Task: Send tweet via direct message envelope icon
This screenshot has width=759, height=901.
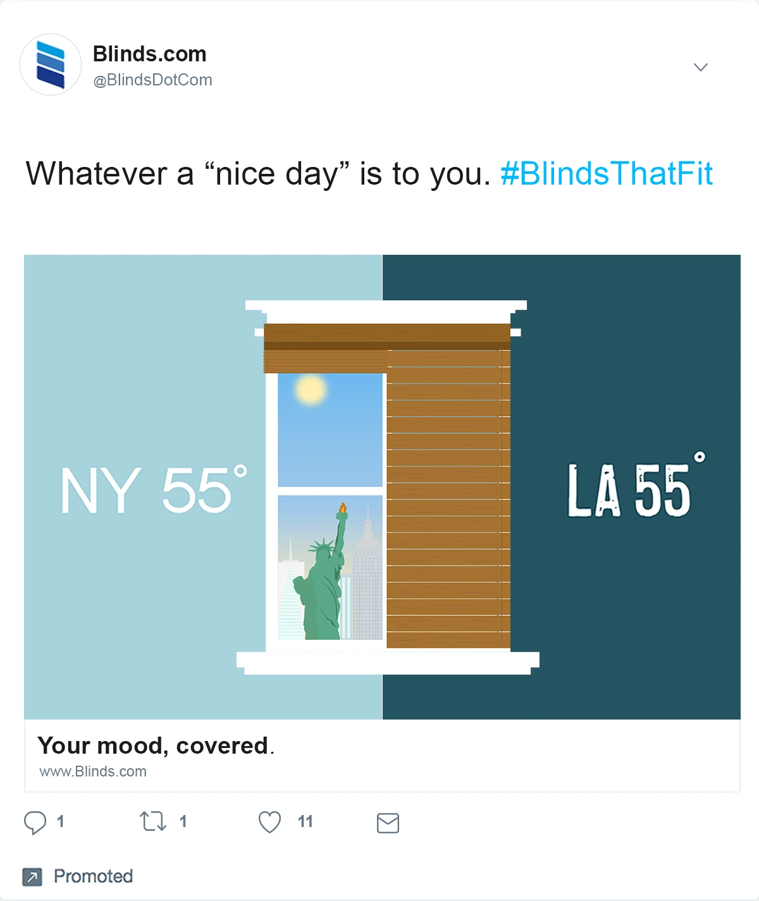Action: pos(388,823)
